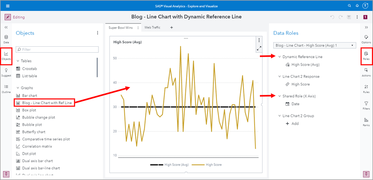Open the Filters pane
The width and height of the screenshot is (373, 180).
[366, 106]
